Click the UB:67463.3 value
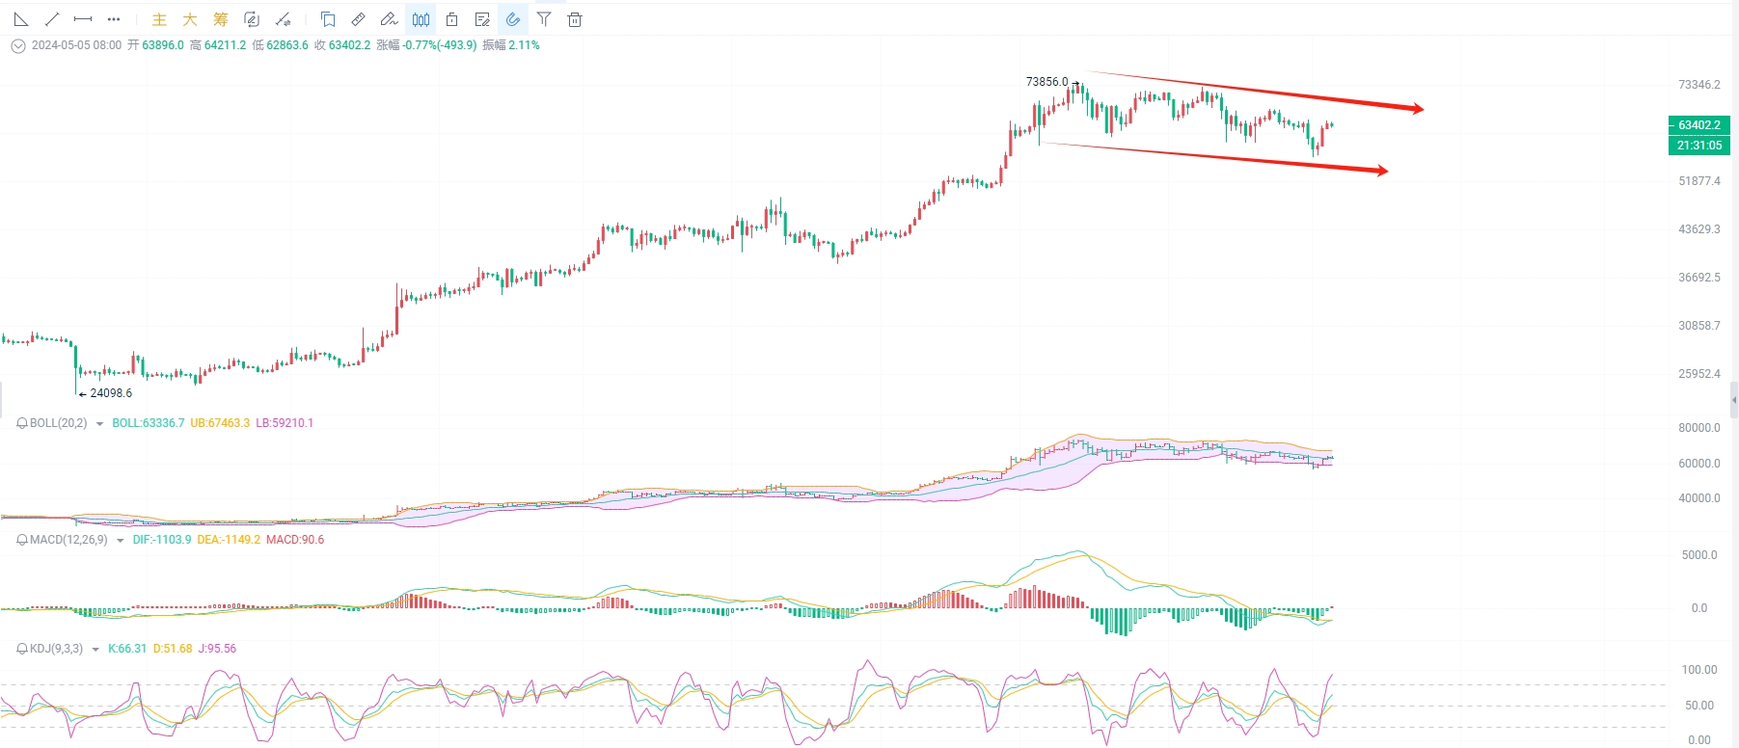This screenshot has width=1739, height=748. (220, 423)
